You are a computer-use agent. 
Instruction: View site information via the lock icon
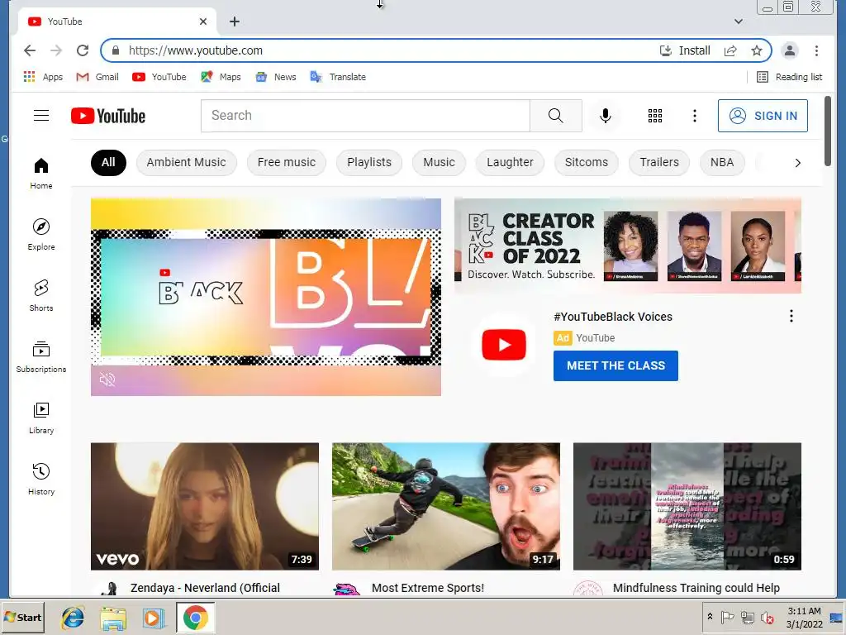pyautogui.click(x=115, y=50)
